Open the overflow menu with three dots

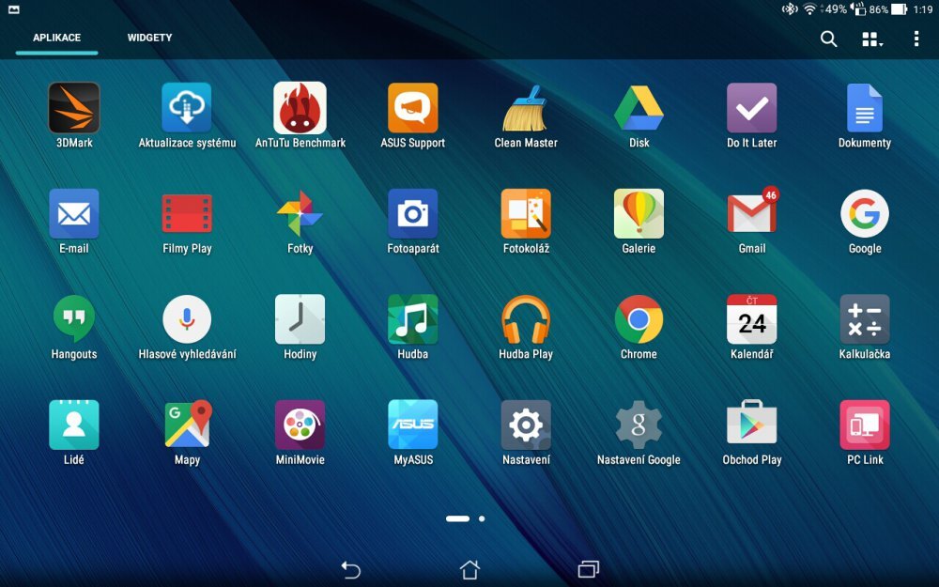point(916,39)
